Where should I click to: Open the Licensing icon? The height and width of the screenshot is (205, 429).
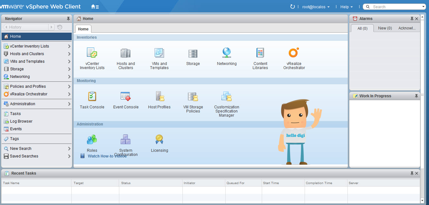159,140
